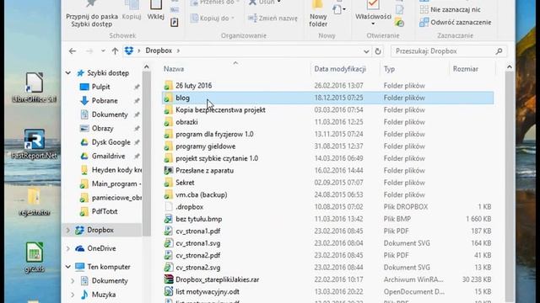The width and height of the screenshot is (540, 303).
Task: Select Dysk Google in navigation pane
Action: coord(111,142)
